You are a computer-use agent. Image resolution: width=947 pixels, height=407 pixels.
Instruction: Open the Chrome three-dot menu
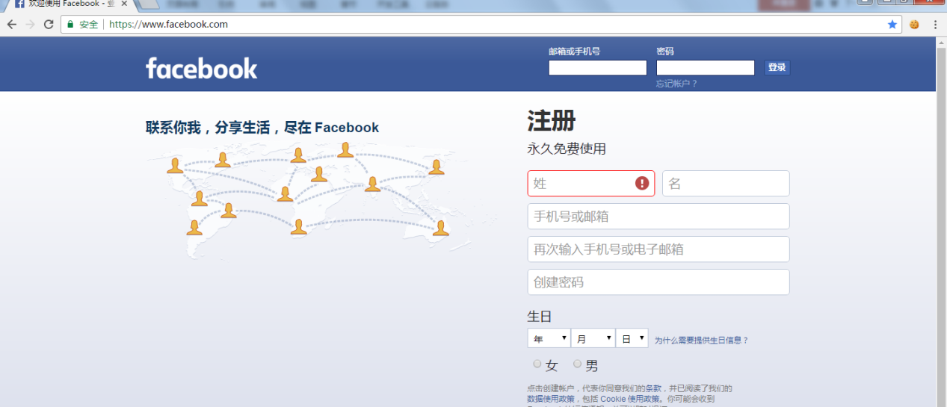[935, 25]
